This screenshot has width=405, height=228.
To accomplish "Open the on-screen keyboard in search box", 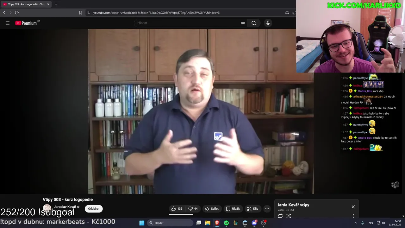I will pos(243,23).
